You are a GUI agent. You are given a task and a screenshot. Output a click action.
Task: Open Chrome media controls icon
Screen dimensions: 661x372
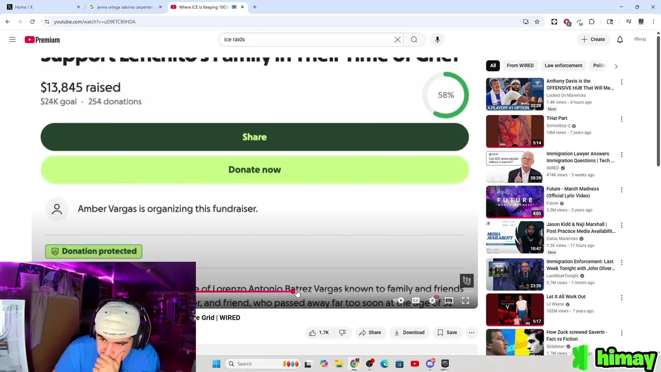[x=628, y=22]
